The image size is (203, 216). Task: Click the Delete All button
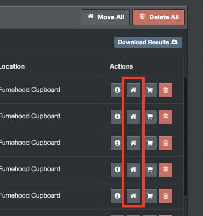(x=158, y=17)
